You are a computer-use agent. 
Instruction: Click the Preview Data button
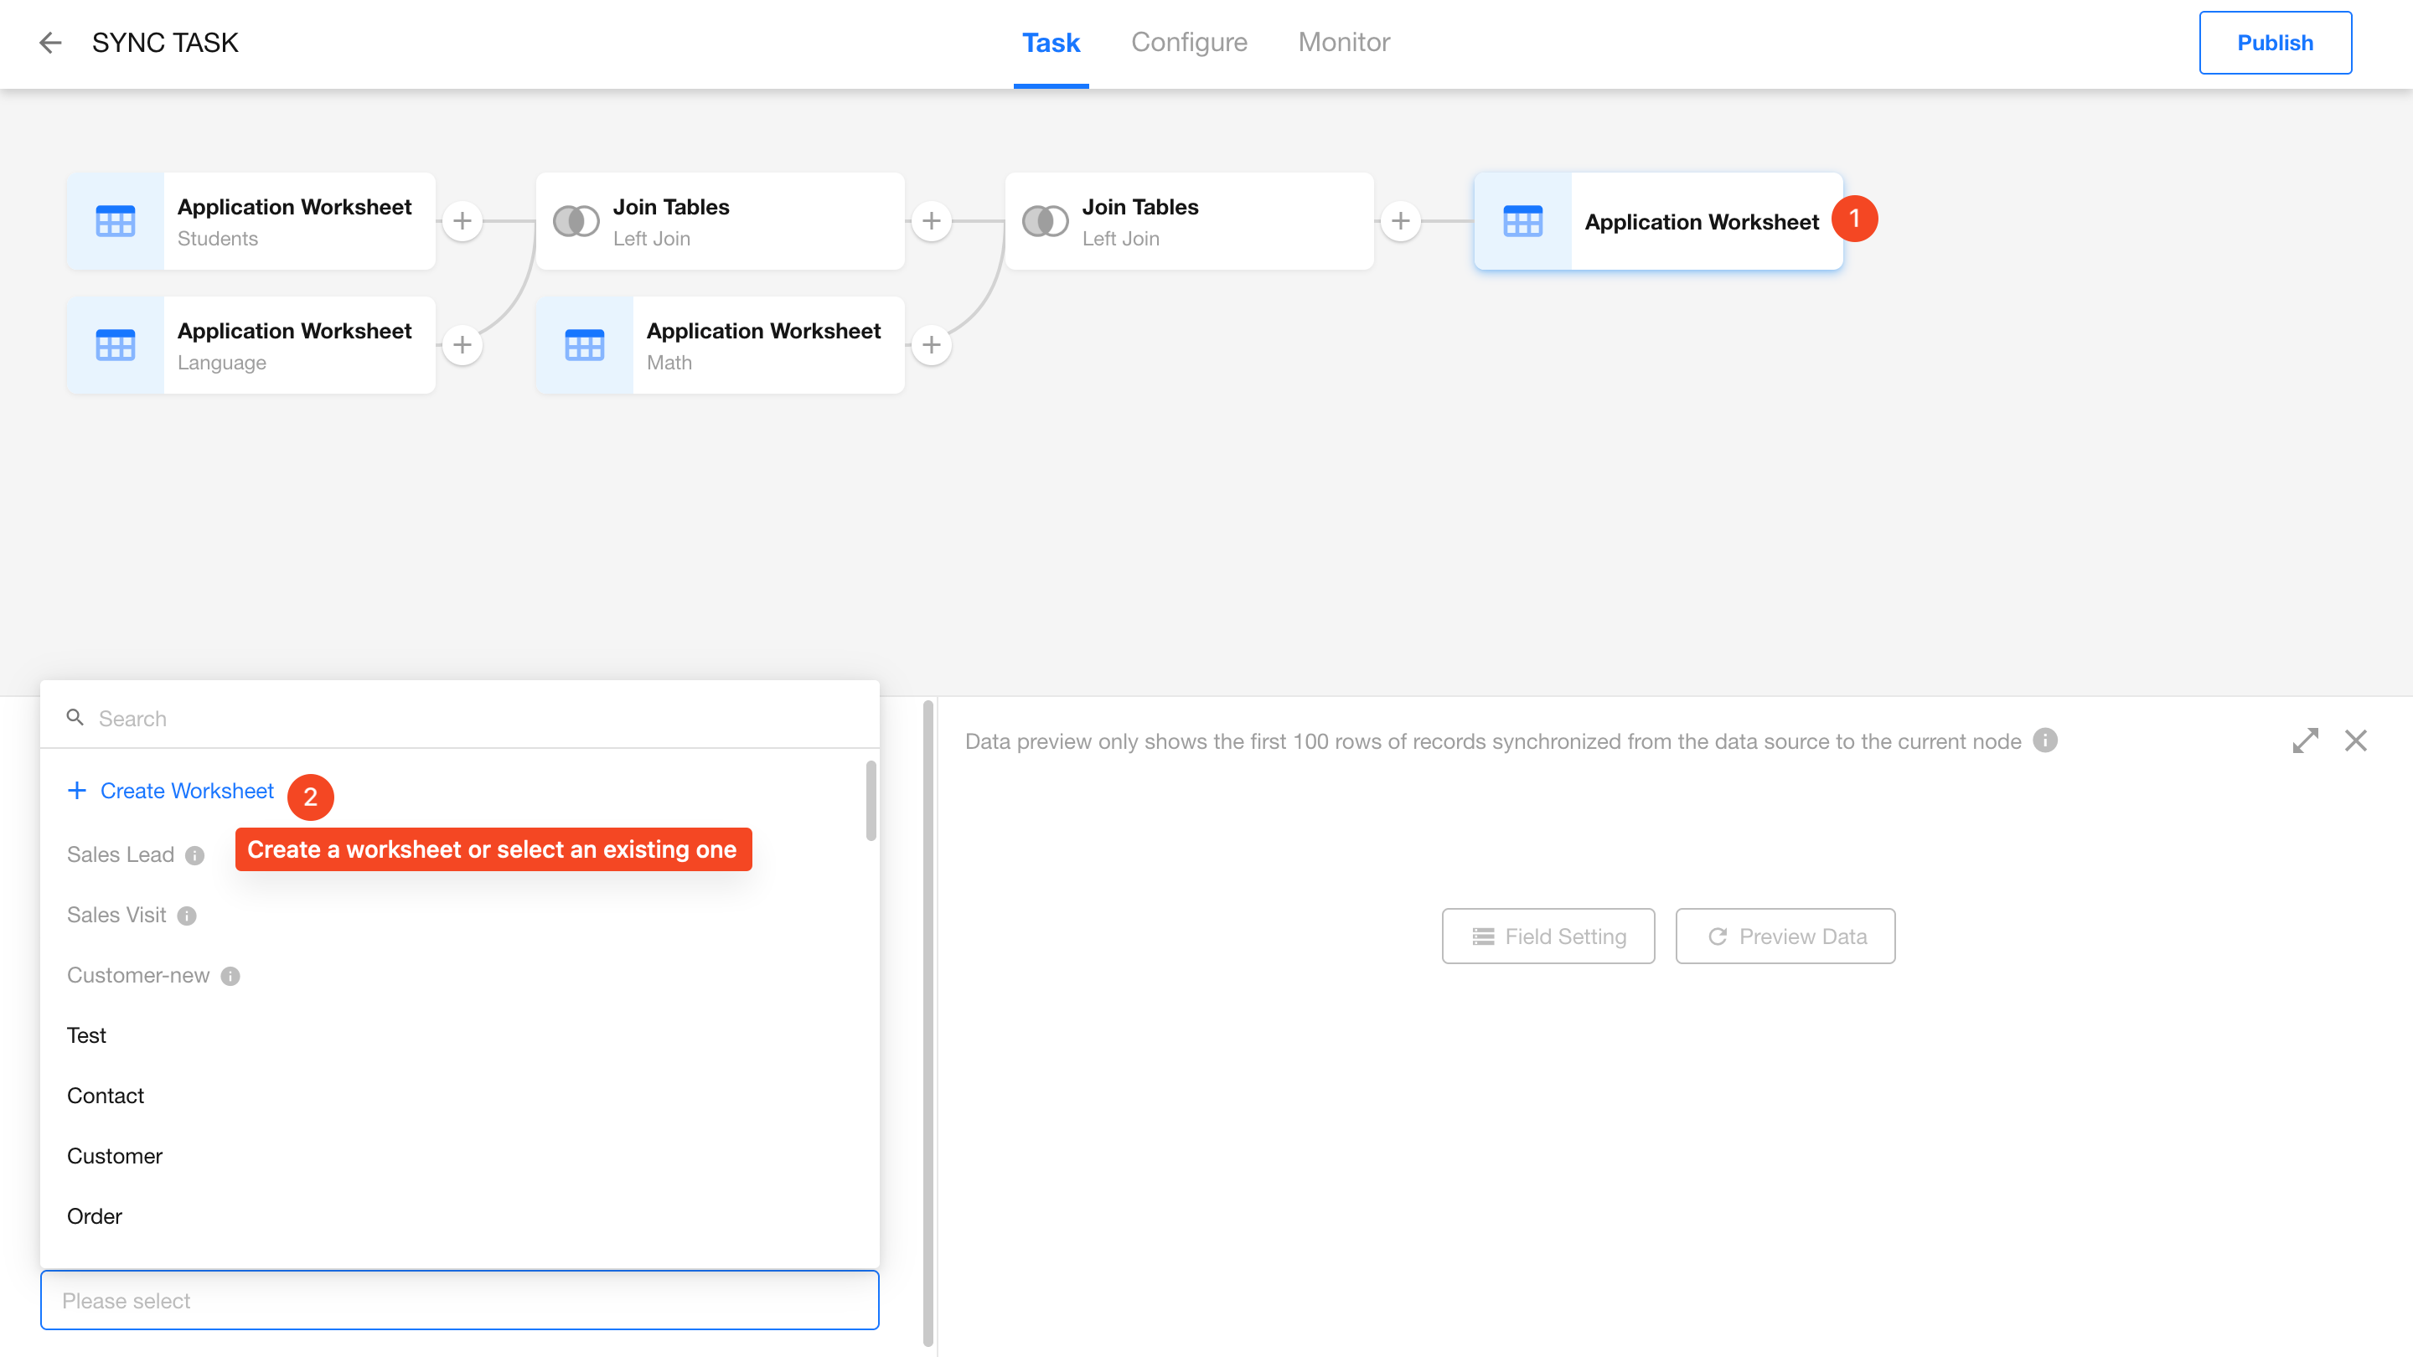coord(1785,936)
